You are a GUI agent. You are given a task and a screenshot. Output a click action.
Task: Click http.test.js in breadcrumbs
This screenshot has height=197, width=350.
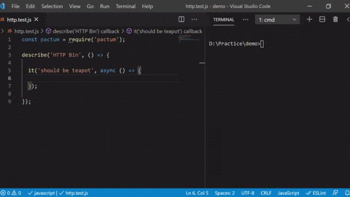coord(26,31)
